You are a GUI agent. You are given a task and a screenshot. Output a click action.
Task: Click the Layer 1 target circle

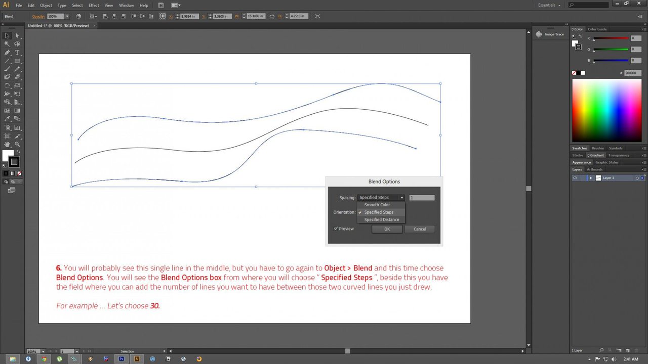tap(637, 178)
